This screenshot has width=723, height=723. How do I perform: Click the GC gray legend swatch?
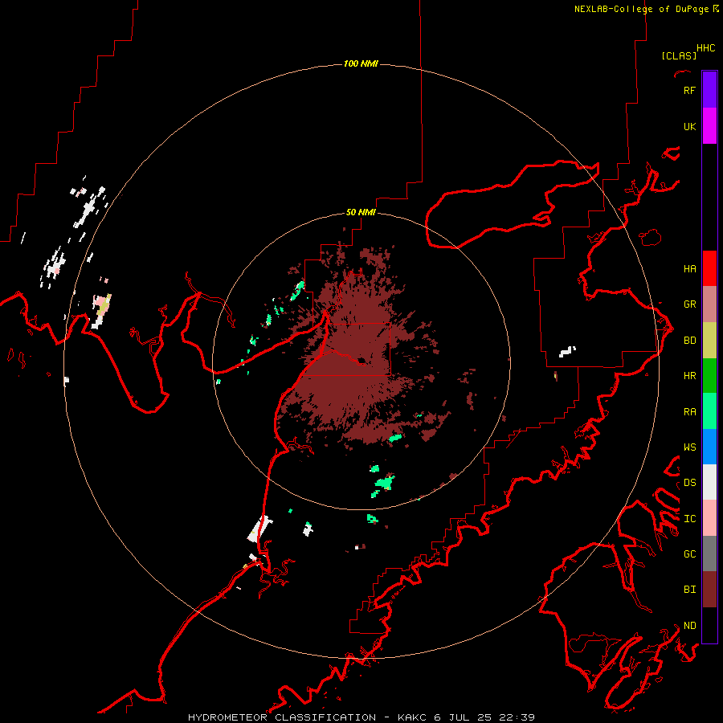pyautogui.click(x=709, y=553)
